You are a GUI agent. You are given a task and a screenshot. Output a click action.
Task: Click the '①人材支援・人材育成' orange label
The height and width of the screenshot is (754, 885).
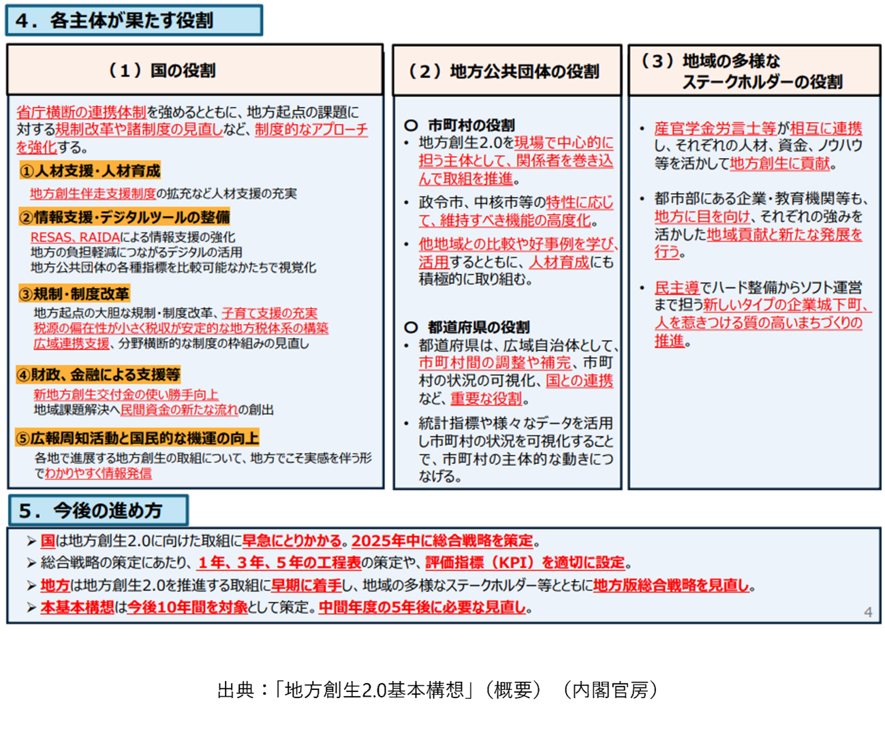pos(91,171)
